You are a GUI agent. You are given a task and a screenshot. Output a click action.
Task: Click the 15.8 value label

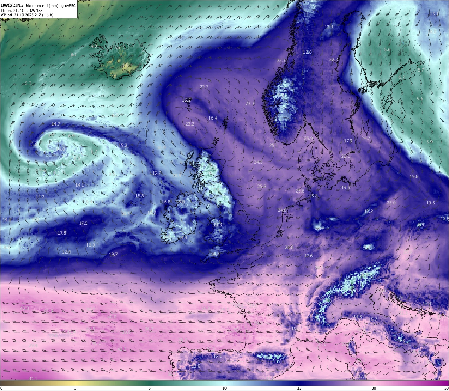313,196
